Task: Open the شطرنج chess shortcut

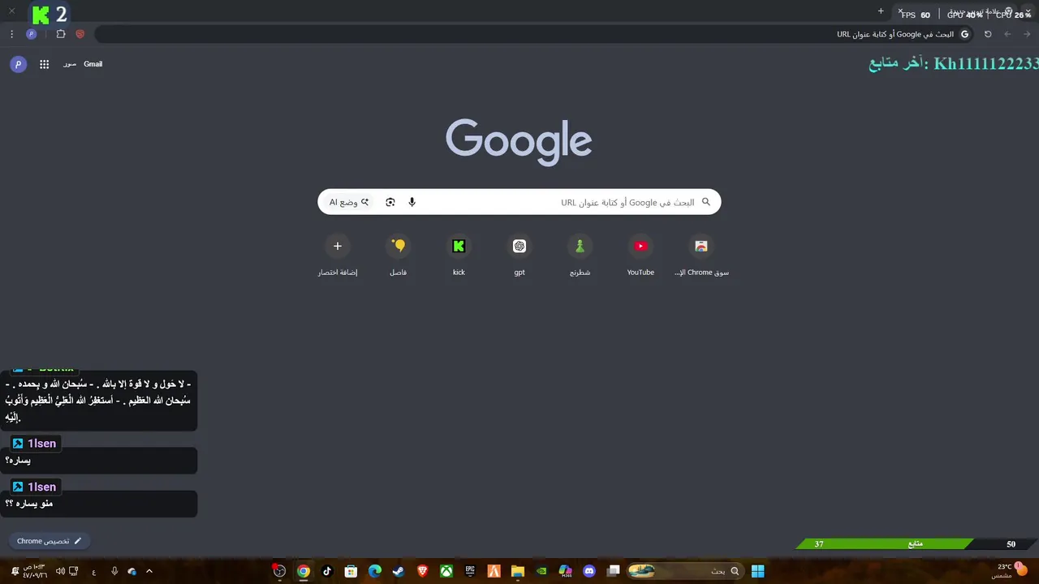Action: pos(580,255)
